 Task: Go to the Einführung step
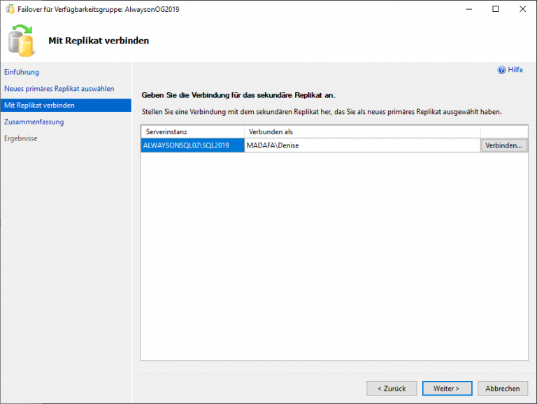click(22, 72)
